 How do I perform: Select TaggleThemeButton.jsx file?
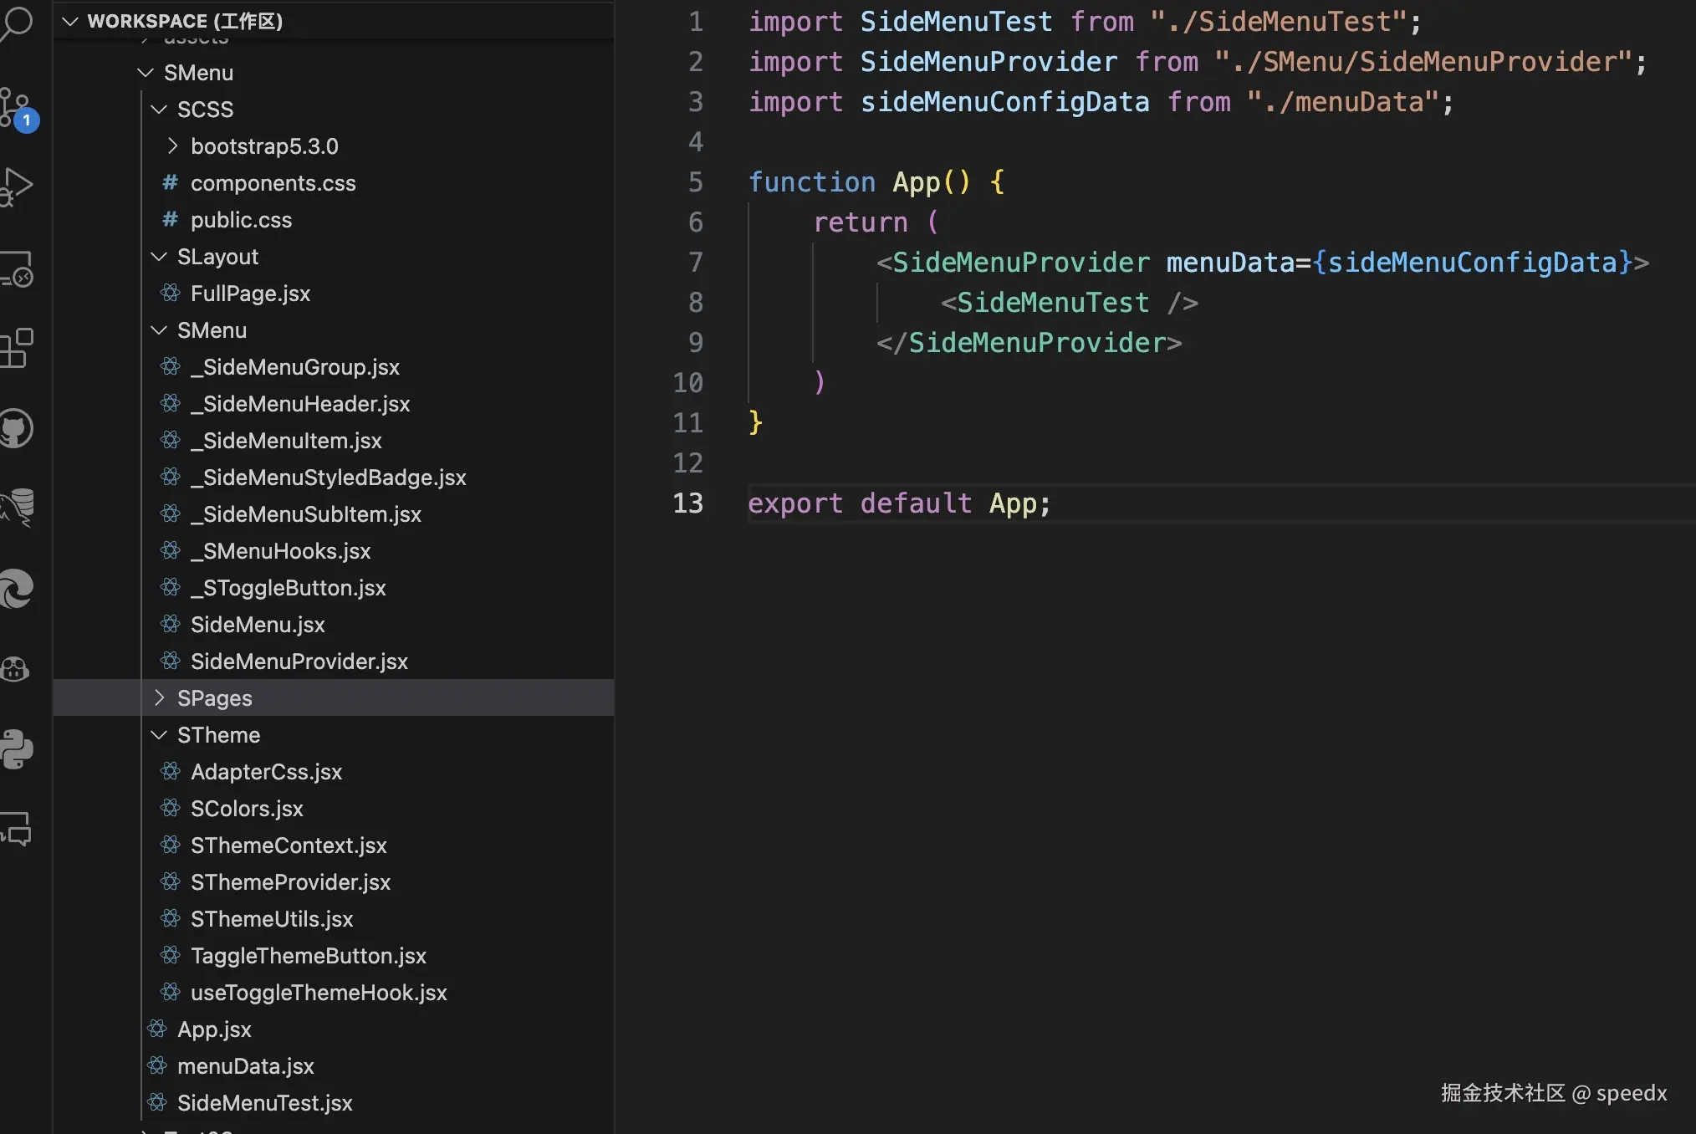[x=308, y=956]
